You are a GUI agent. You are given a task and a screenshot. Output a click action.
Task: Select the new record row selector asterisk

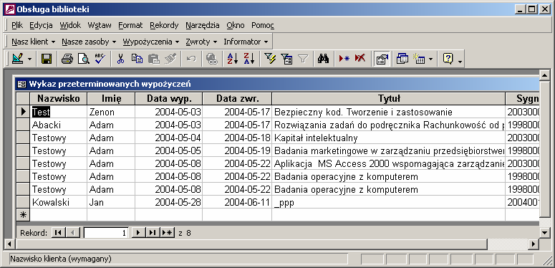coord(23,214)
